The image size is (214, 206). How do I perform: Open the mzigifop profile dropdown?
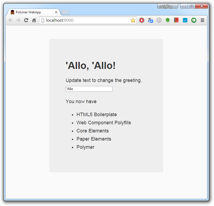pyautogui.click(x=167, y=6)
